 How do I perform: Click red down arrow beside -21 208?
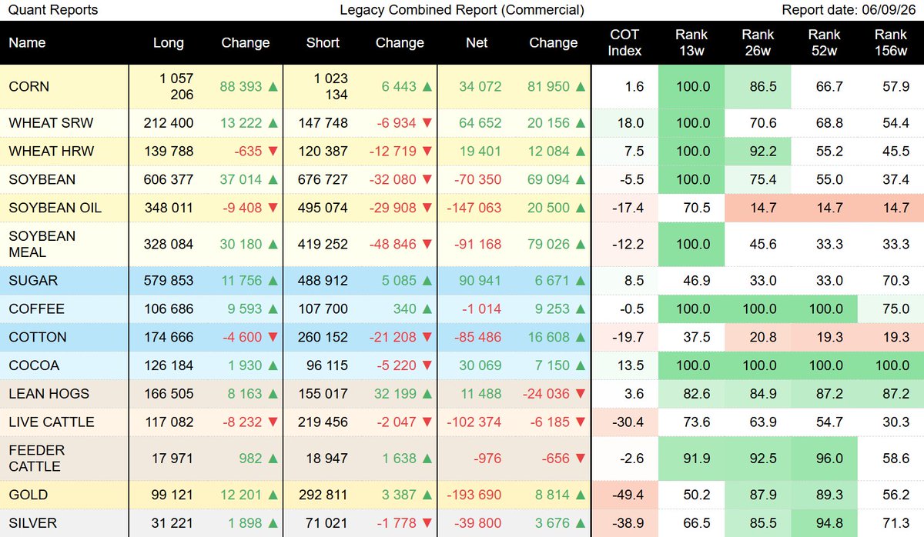tap(426, 337)
